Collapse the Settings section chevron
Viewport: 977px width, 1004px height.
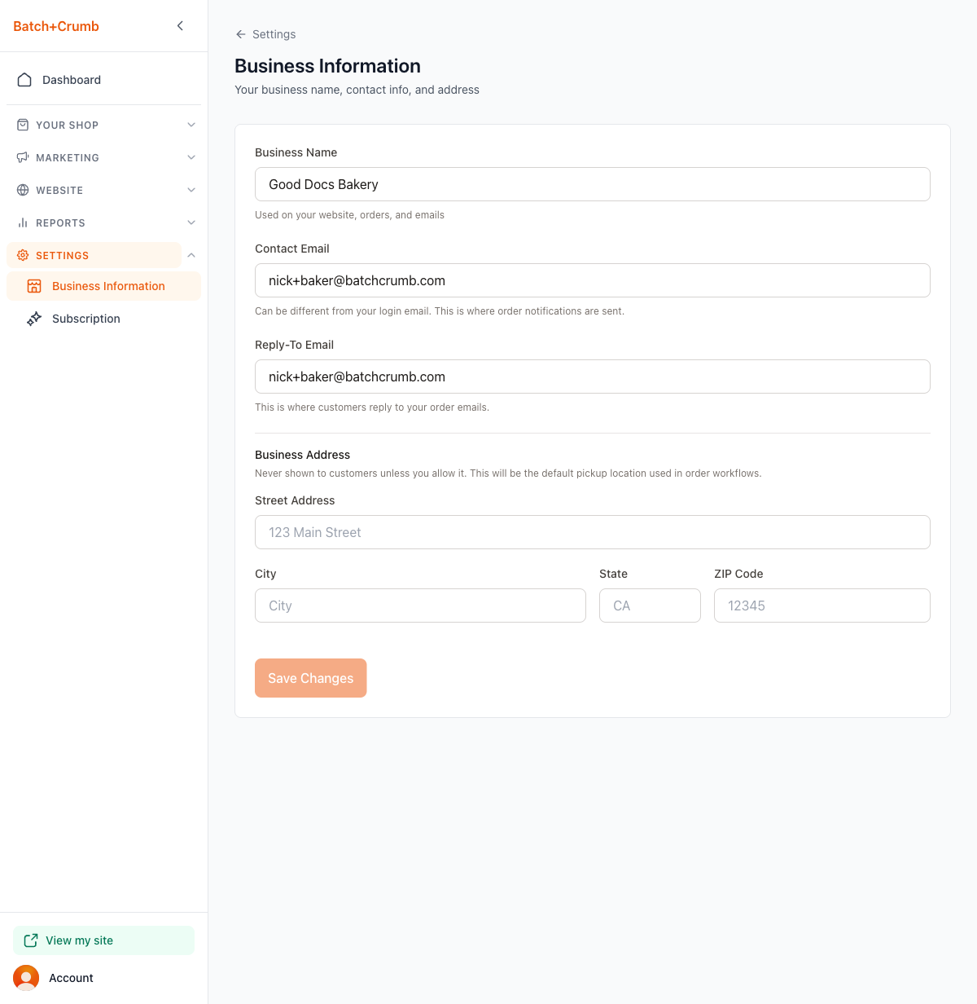[191, 255]
